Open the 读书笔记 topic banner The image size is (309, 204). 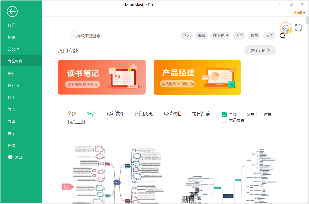click(102, 77)
